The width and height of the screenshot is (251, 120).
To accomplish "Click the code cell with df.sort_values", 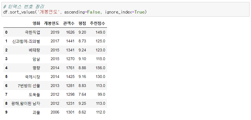I will (125, 9).
